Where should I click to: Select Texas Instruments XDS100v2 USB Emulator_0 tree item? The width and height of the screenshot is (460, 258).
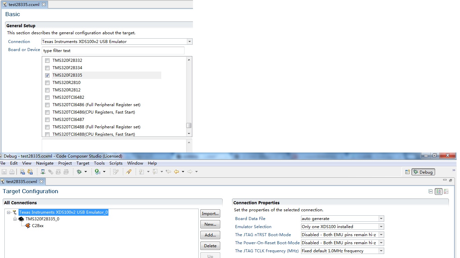pyautogui.click(x=63, y=212)
